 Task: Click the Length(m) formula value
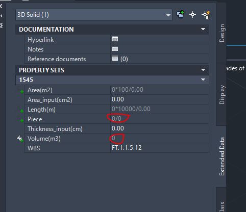click(131, 109)
